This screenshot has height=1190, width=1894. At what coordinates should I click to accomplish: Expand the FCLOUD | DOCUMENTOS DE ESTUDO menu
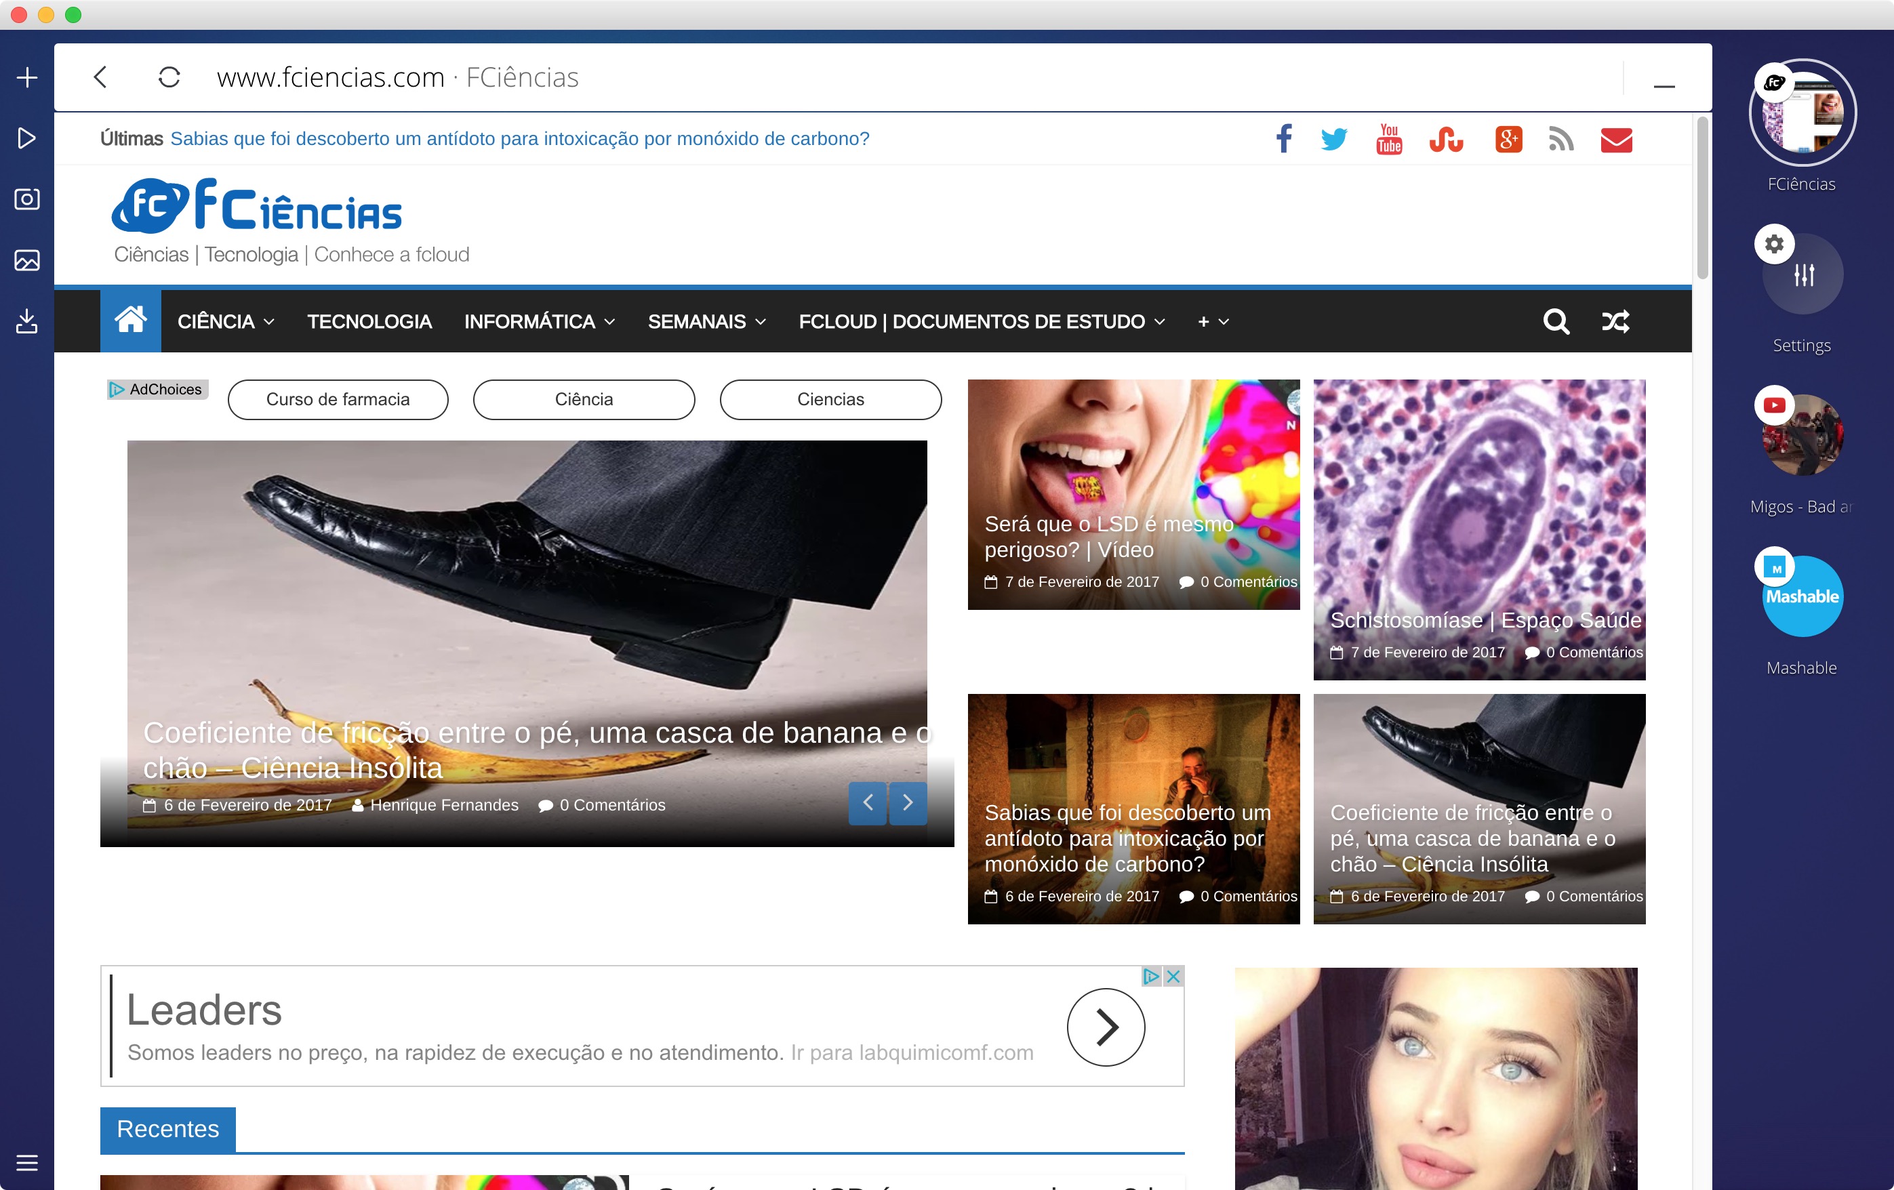pyautogui.click(x=982, y=321)
